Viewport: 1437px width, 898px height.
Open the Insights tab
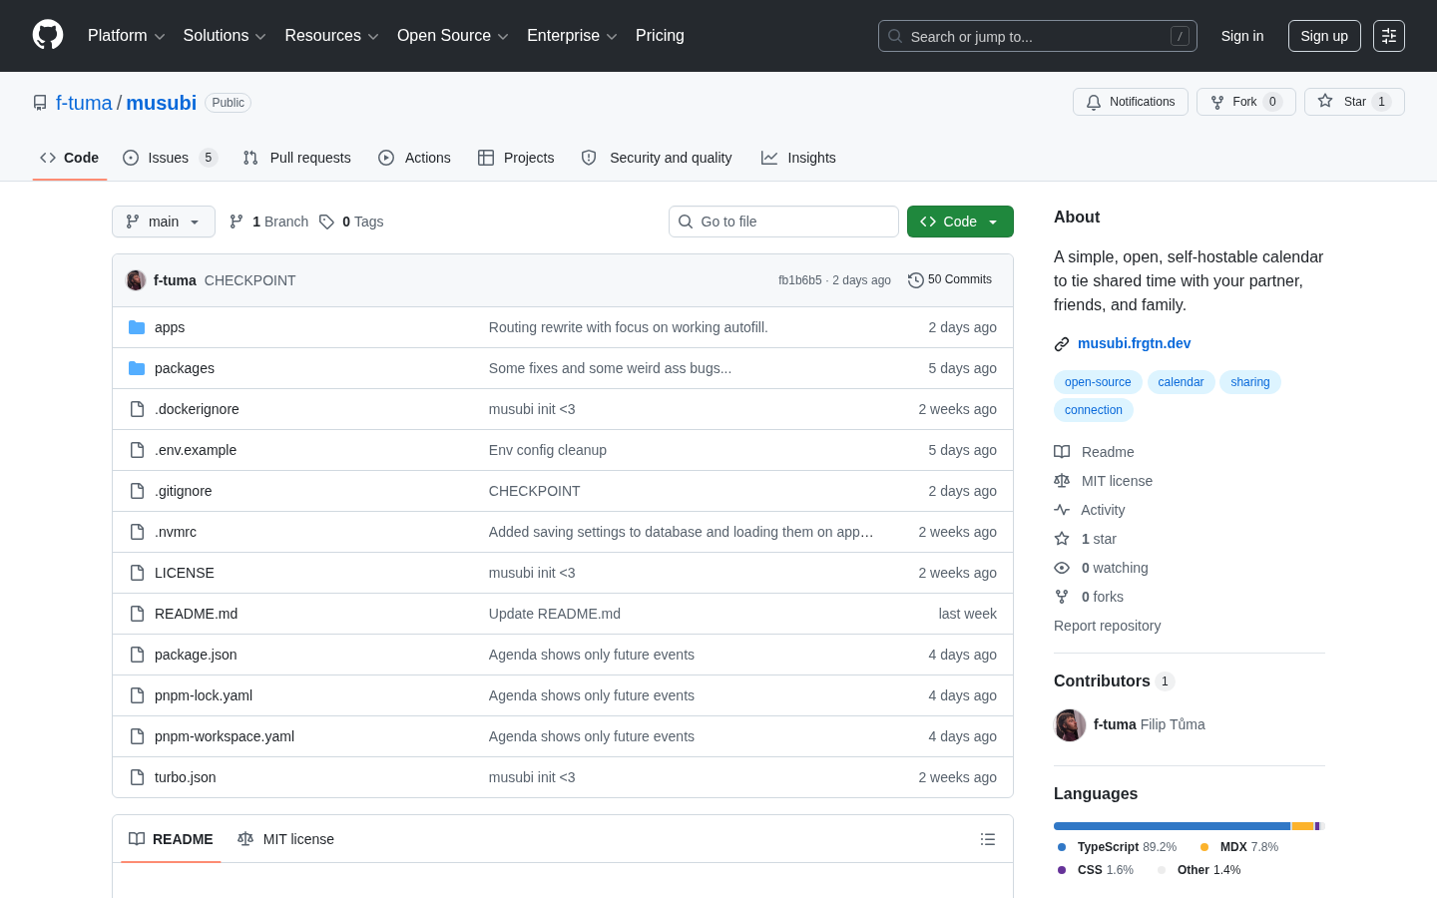(798, 158)
